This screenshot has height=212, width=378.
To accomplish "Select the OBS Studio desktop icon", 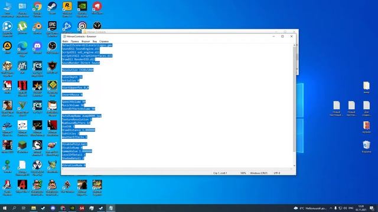I will pyautogui.click(x=52, y=47).
